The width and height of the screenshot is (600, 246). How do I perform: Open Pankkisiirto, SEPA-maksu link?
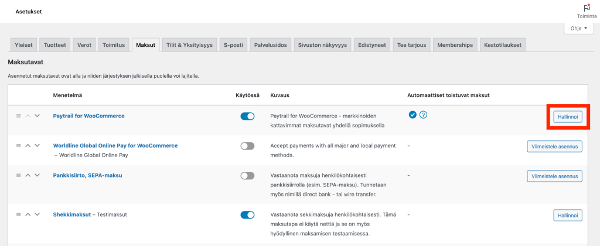[87, 175]
